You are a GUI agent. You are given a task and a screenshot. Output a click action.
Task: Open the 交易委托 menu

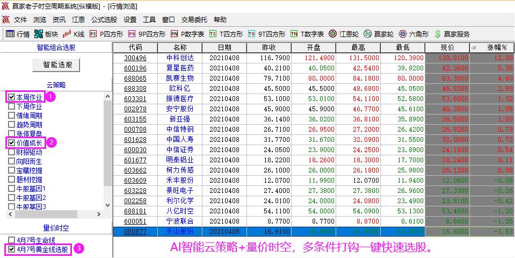(x=194, y=20)
